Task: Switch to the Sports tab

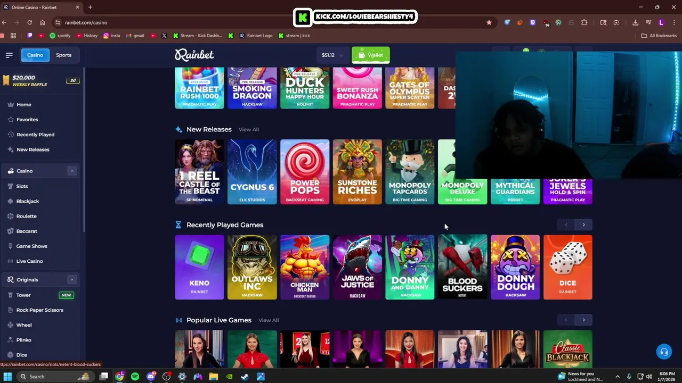Action: [63, 55]
